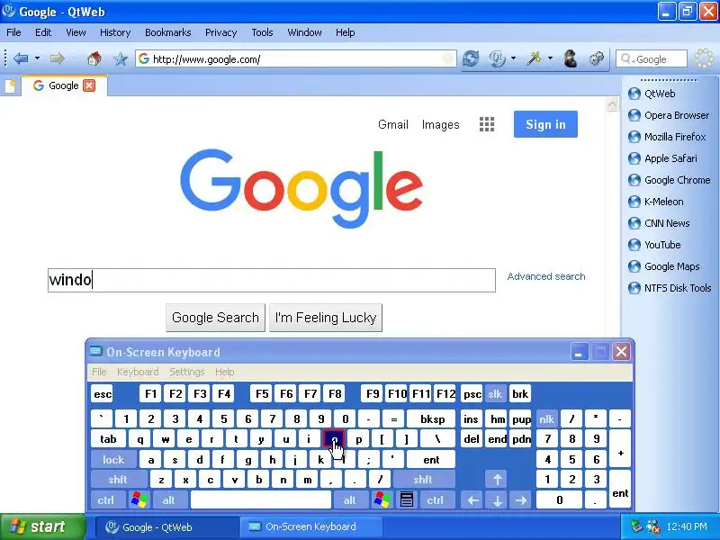
Task: Toggle the right alt key
Action: tap(350, 499)
